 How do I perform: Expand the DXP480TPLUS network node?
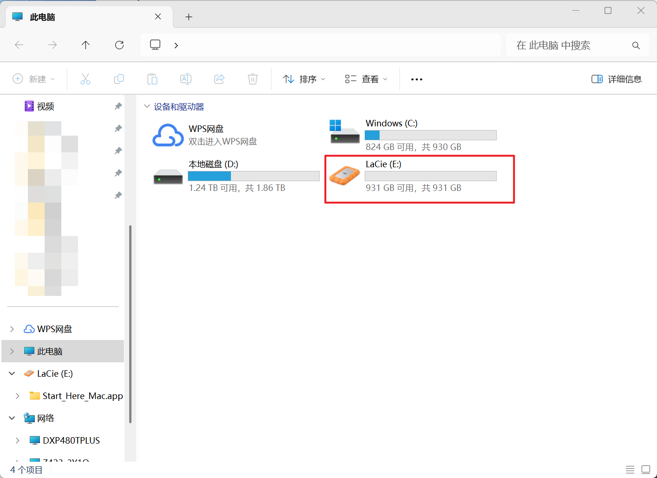tap(18, 440)
